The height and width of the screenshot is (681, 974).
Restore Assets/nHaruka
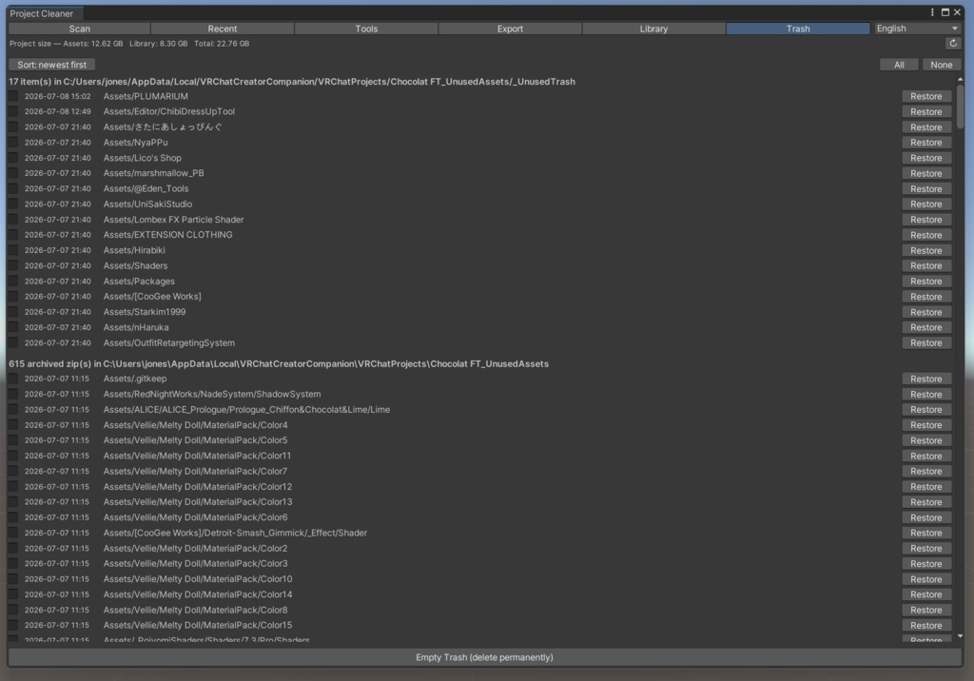[x=926, y=327]
